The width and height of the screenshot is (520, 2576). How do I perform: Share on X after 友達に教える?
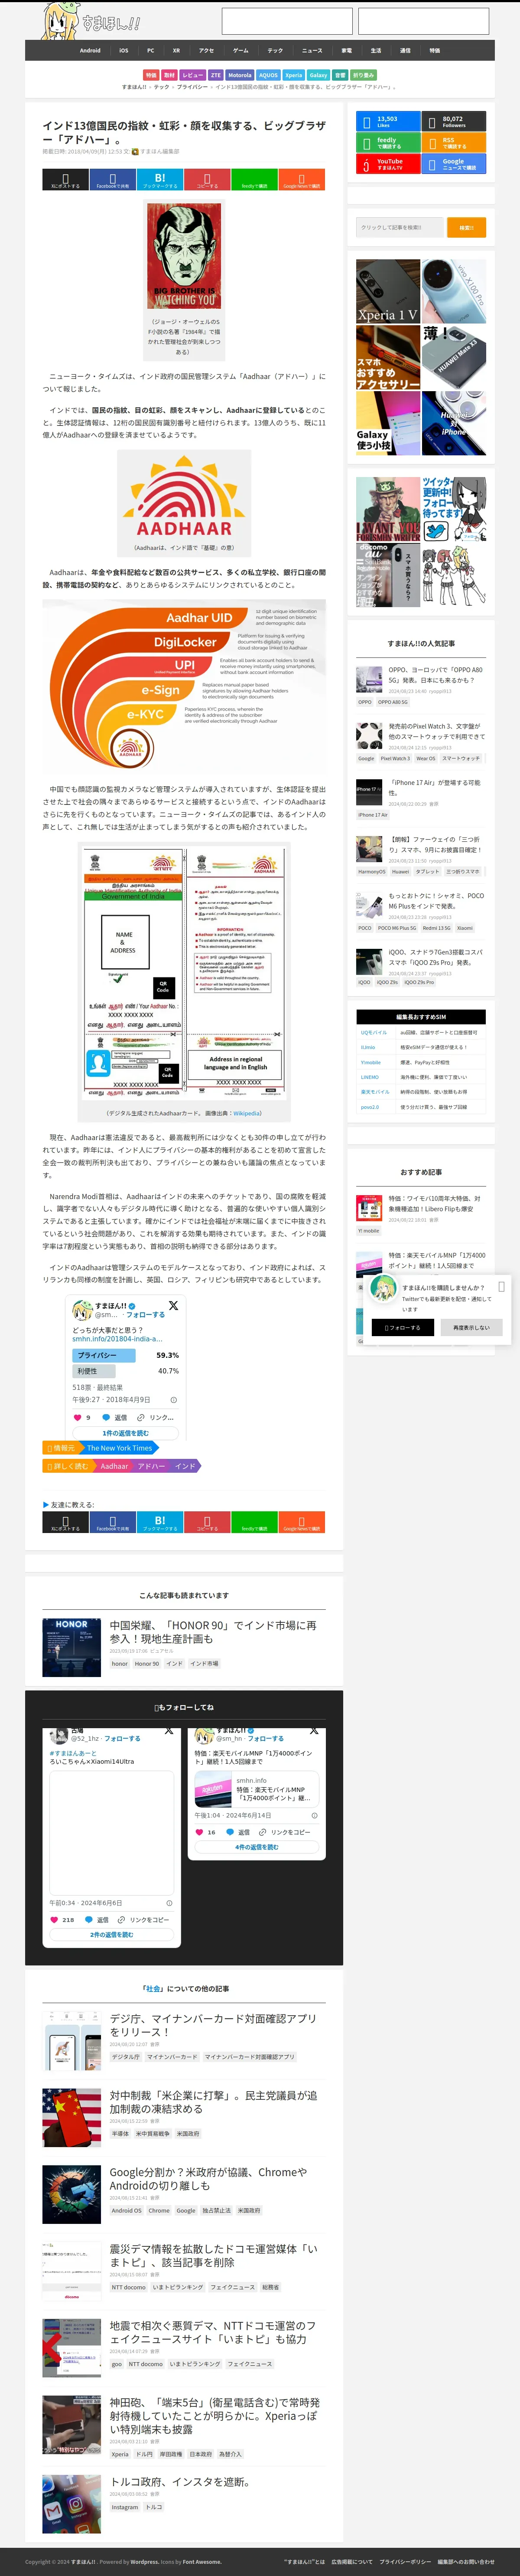pyautogui.click(x=65, y=1522)
